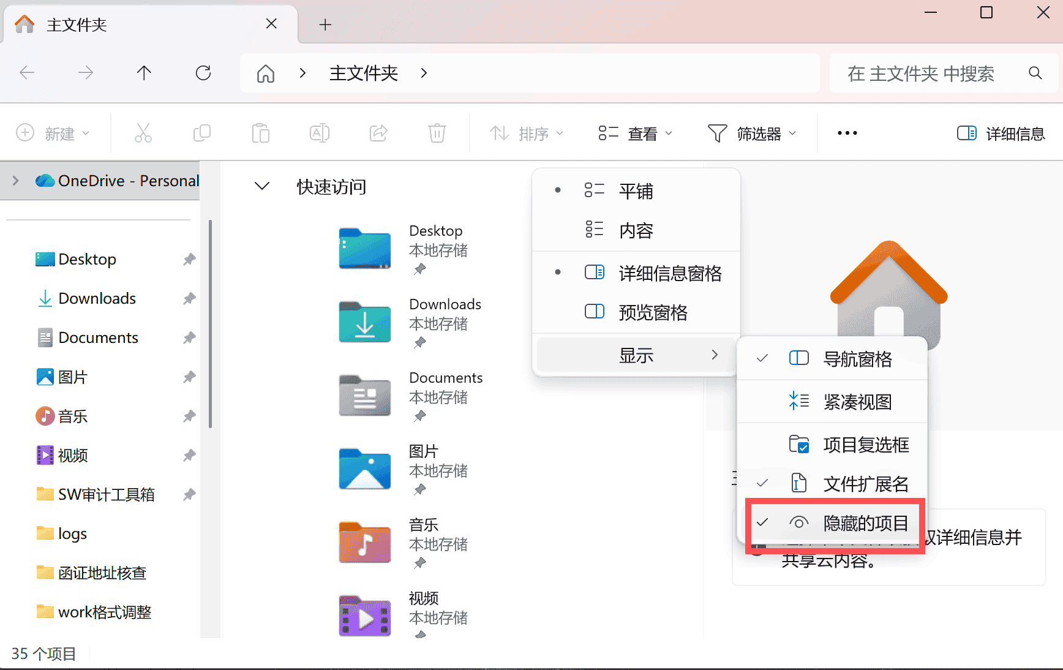The image size is (1063, 670).
Task: Click chevron after 主文件夹 in address bar
Action: click(424, 73)
